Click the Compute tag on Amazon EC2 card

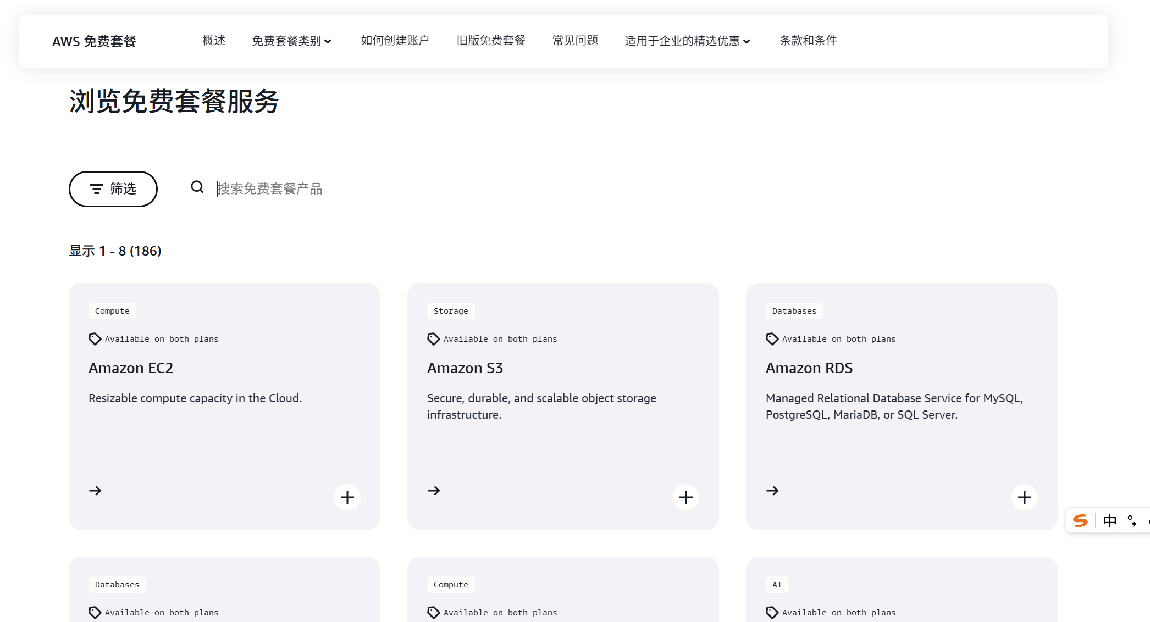[x=112, y=311]
